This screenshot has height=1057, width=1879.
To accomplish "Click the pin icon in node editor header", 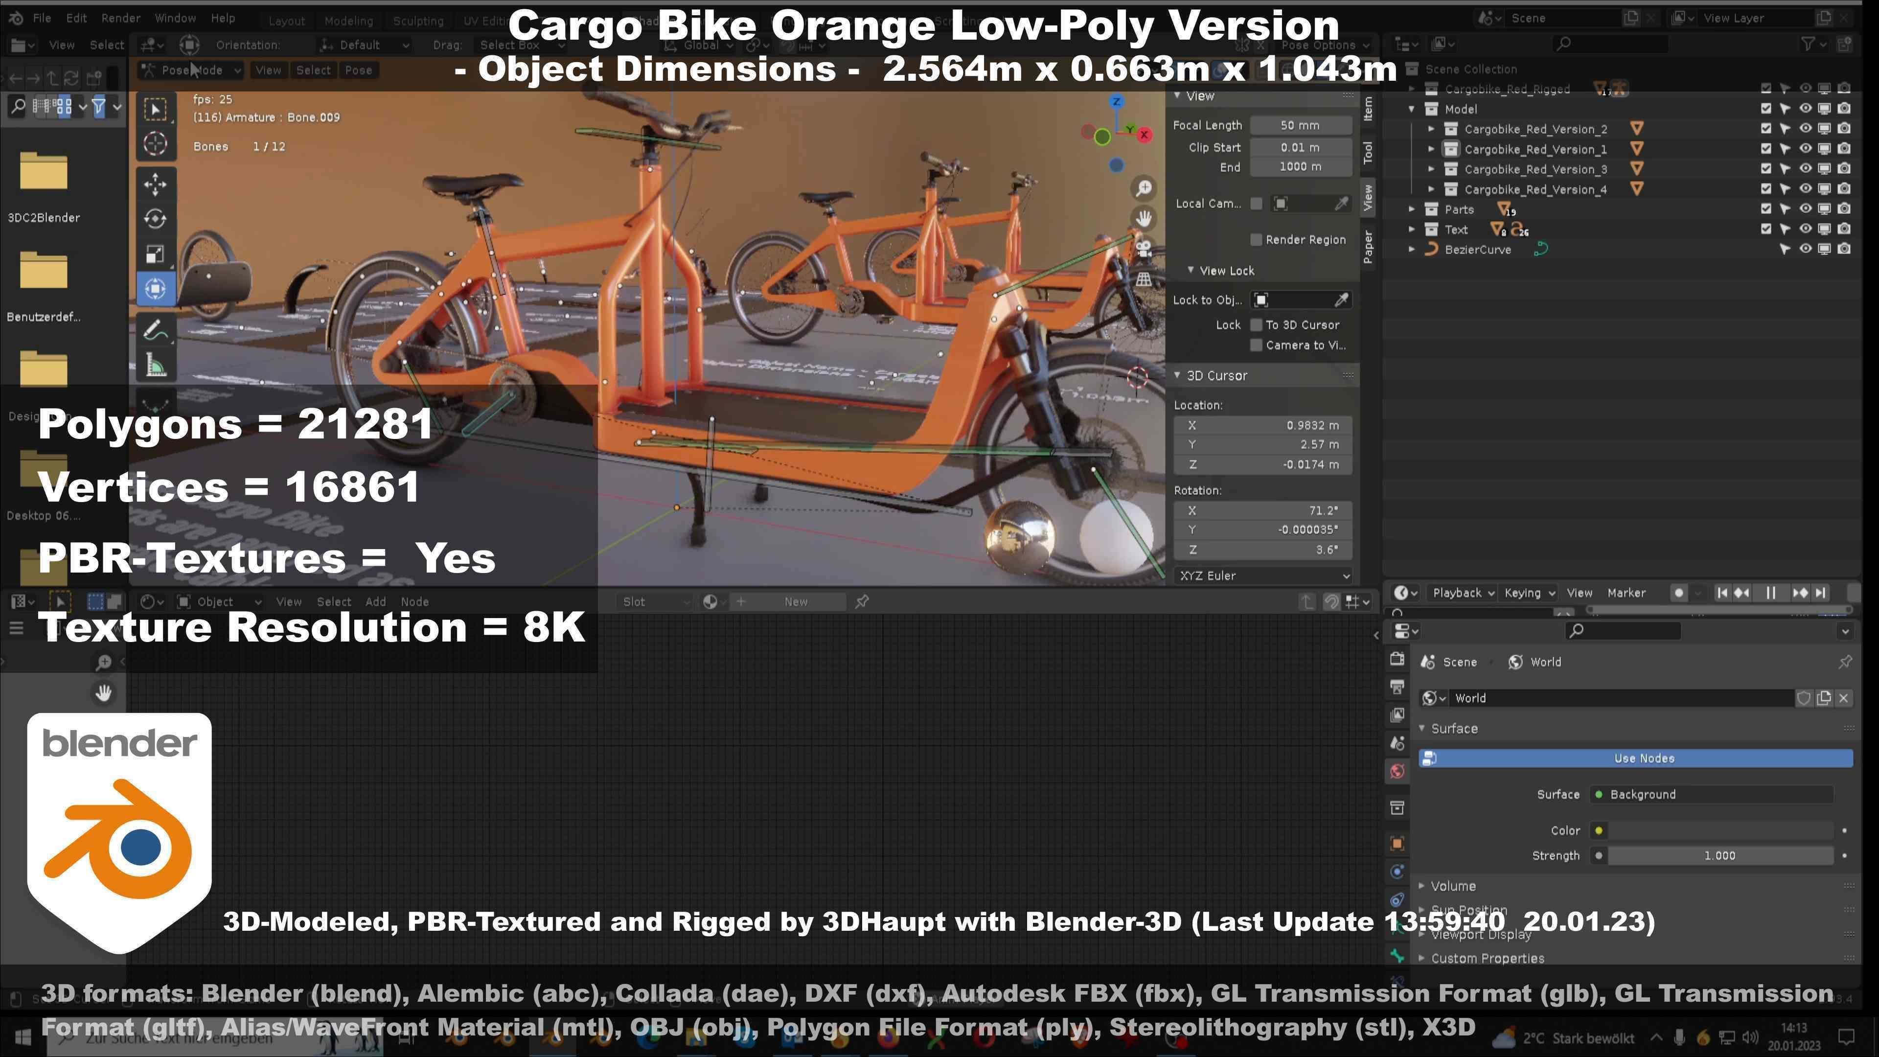I will tap(861, 602).
